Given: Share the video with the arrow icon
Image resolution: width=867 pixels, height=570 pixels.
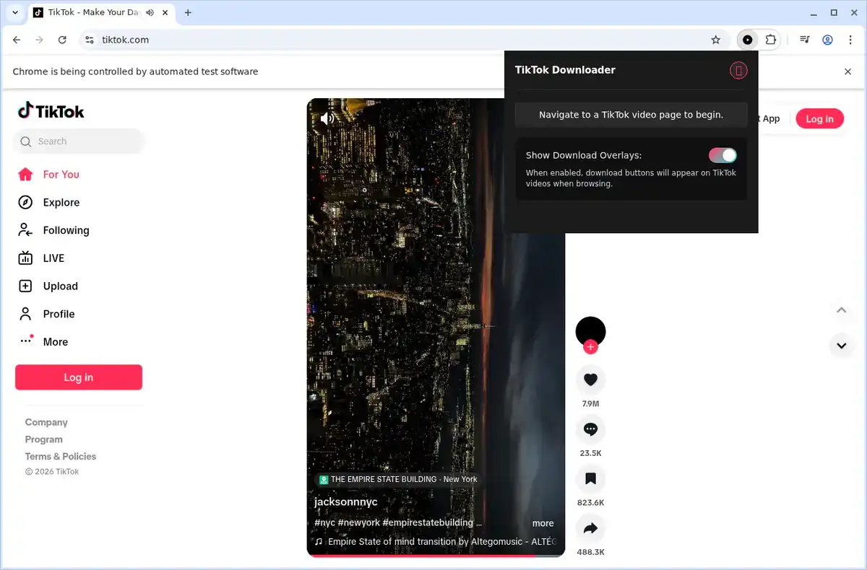Looking at the screenshot, I should (590, 528).
